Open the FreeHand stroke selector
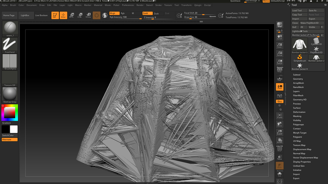Screen dimensions: 328x184 point(10,45)
